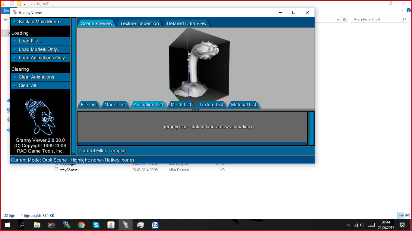Go back to the Granny Viewer main menu
This screenshot has height=231, width=412.
[x=40, y=22]
